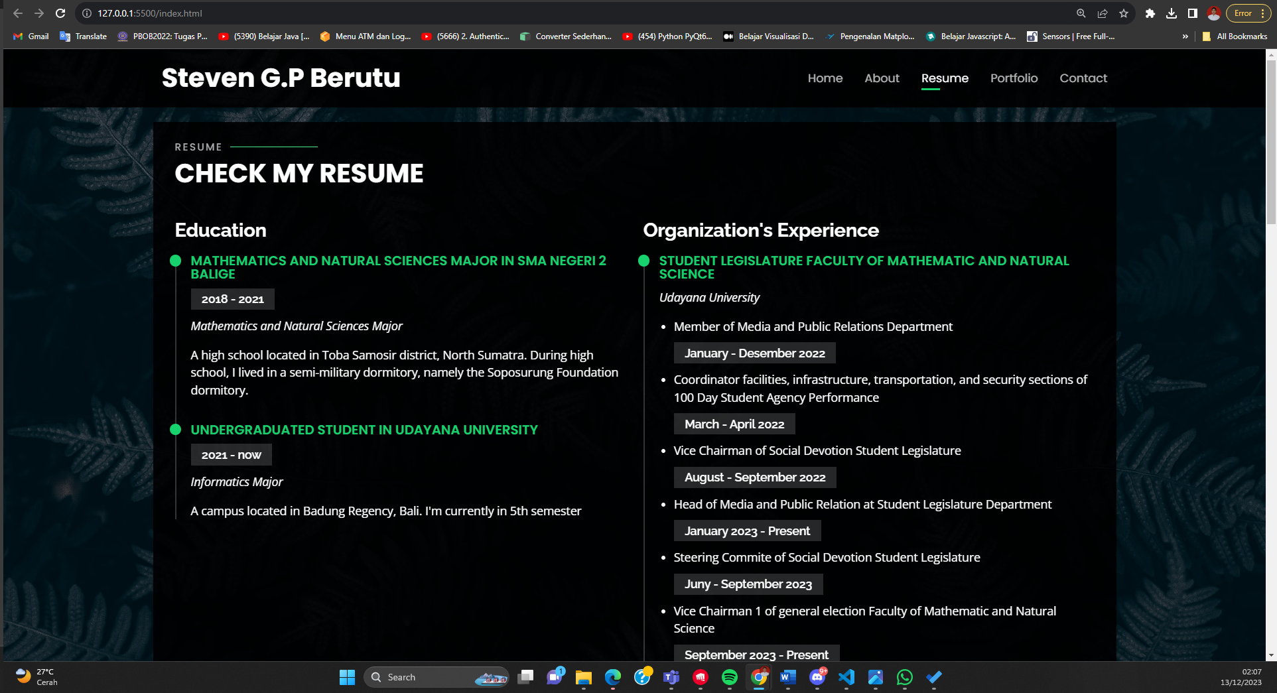Bookmark this page with the star icon
Viewport: 1277px width, 693px height.
tap(1124, 13)
